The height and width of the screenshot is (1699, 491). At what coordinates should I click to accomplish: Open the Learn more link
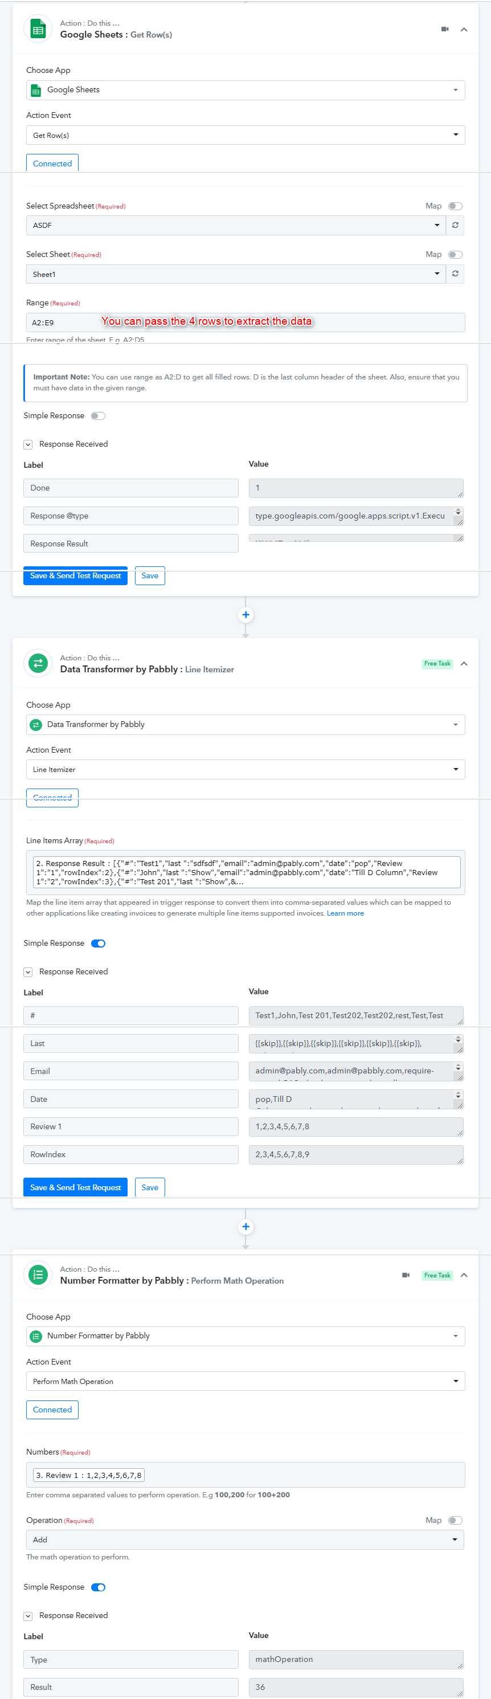pos(345,913)
